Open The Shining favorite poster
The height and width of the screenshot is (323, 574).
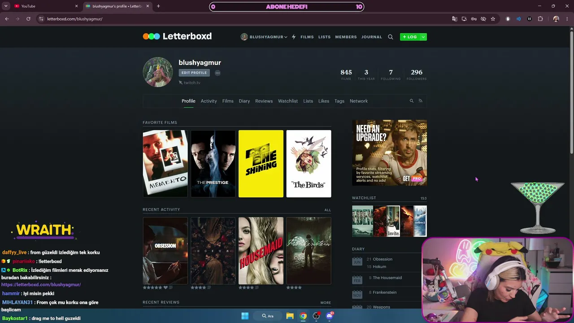coord(261,164)
